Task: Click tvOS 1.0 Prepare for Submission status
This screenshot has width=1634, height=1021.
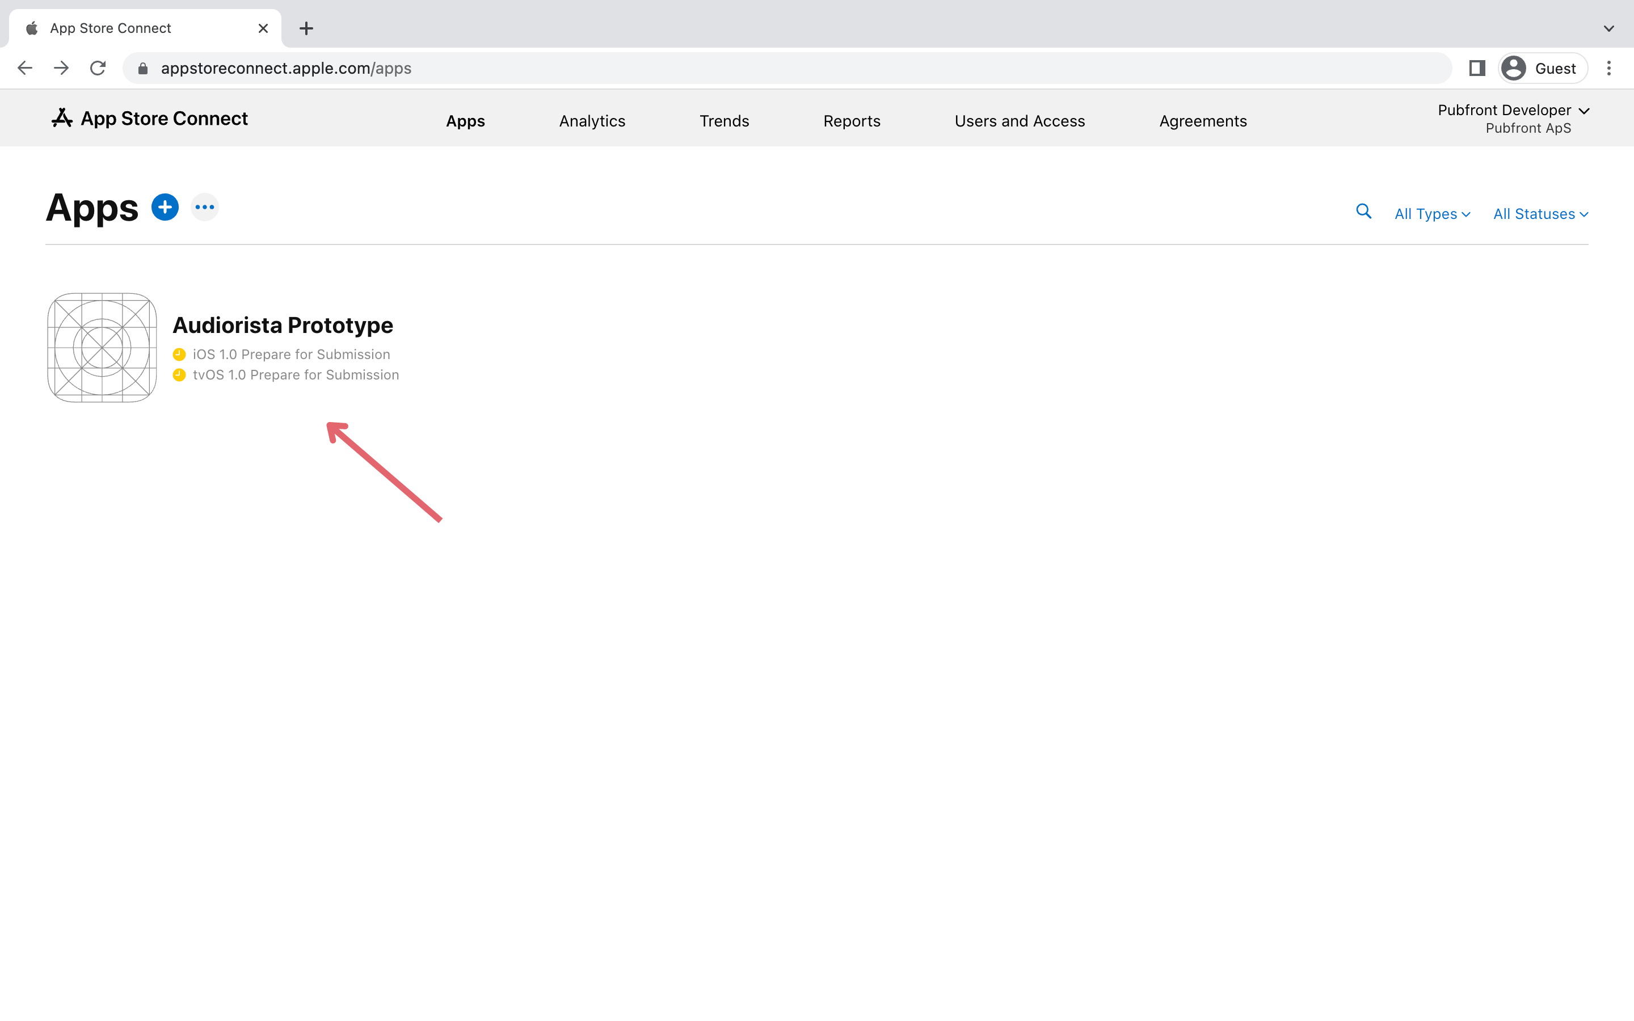Action: coord(296,375)
